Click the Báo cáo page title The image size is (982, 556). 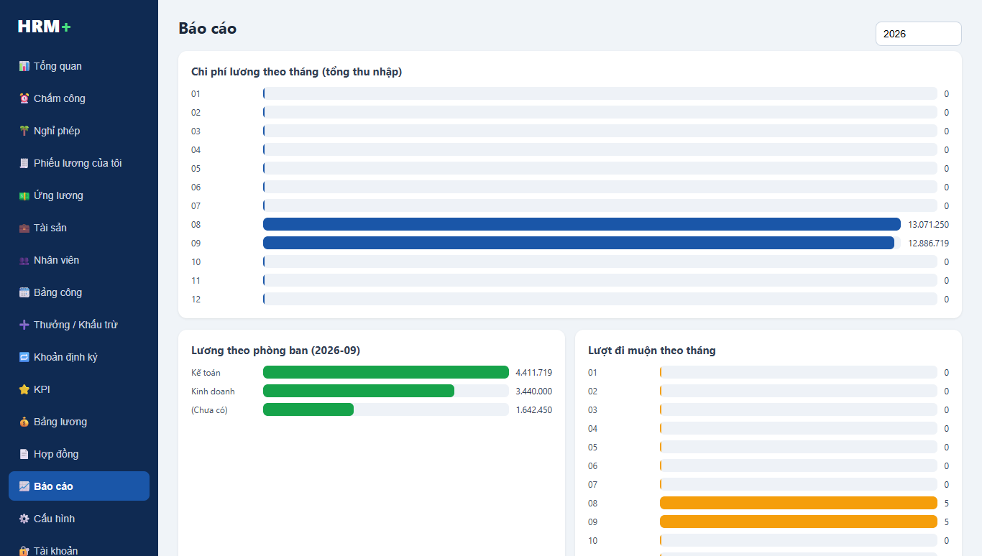[208, 29]
